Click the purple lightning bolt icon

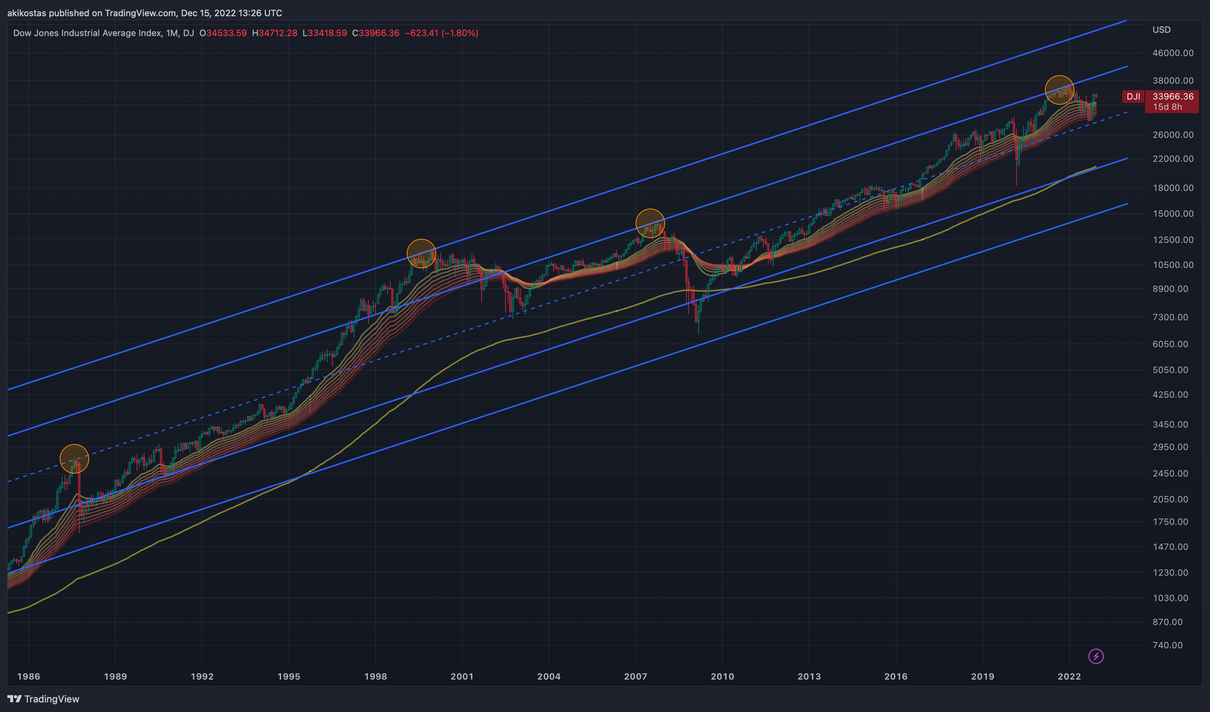click(1096, 656)
